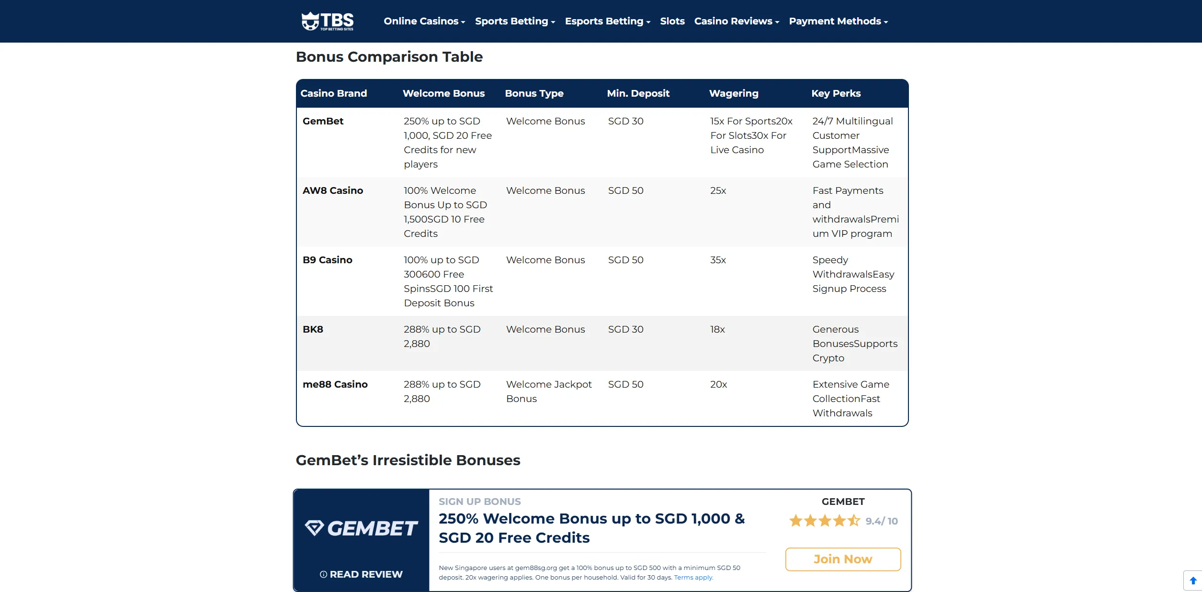Click the Min. Deposit column header

[x=638, y=93]
